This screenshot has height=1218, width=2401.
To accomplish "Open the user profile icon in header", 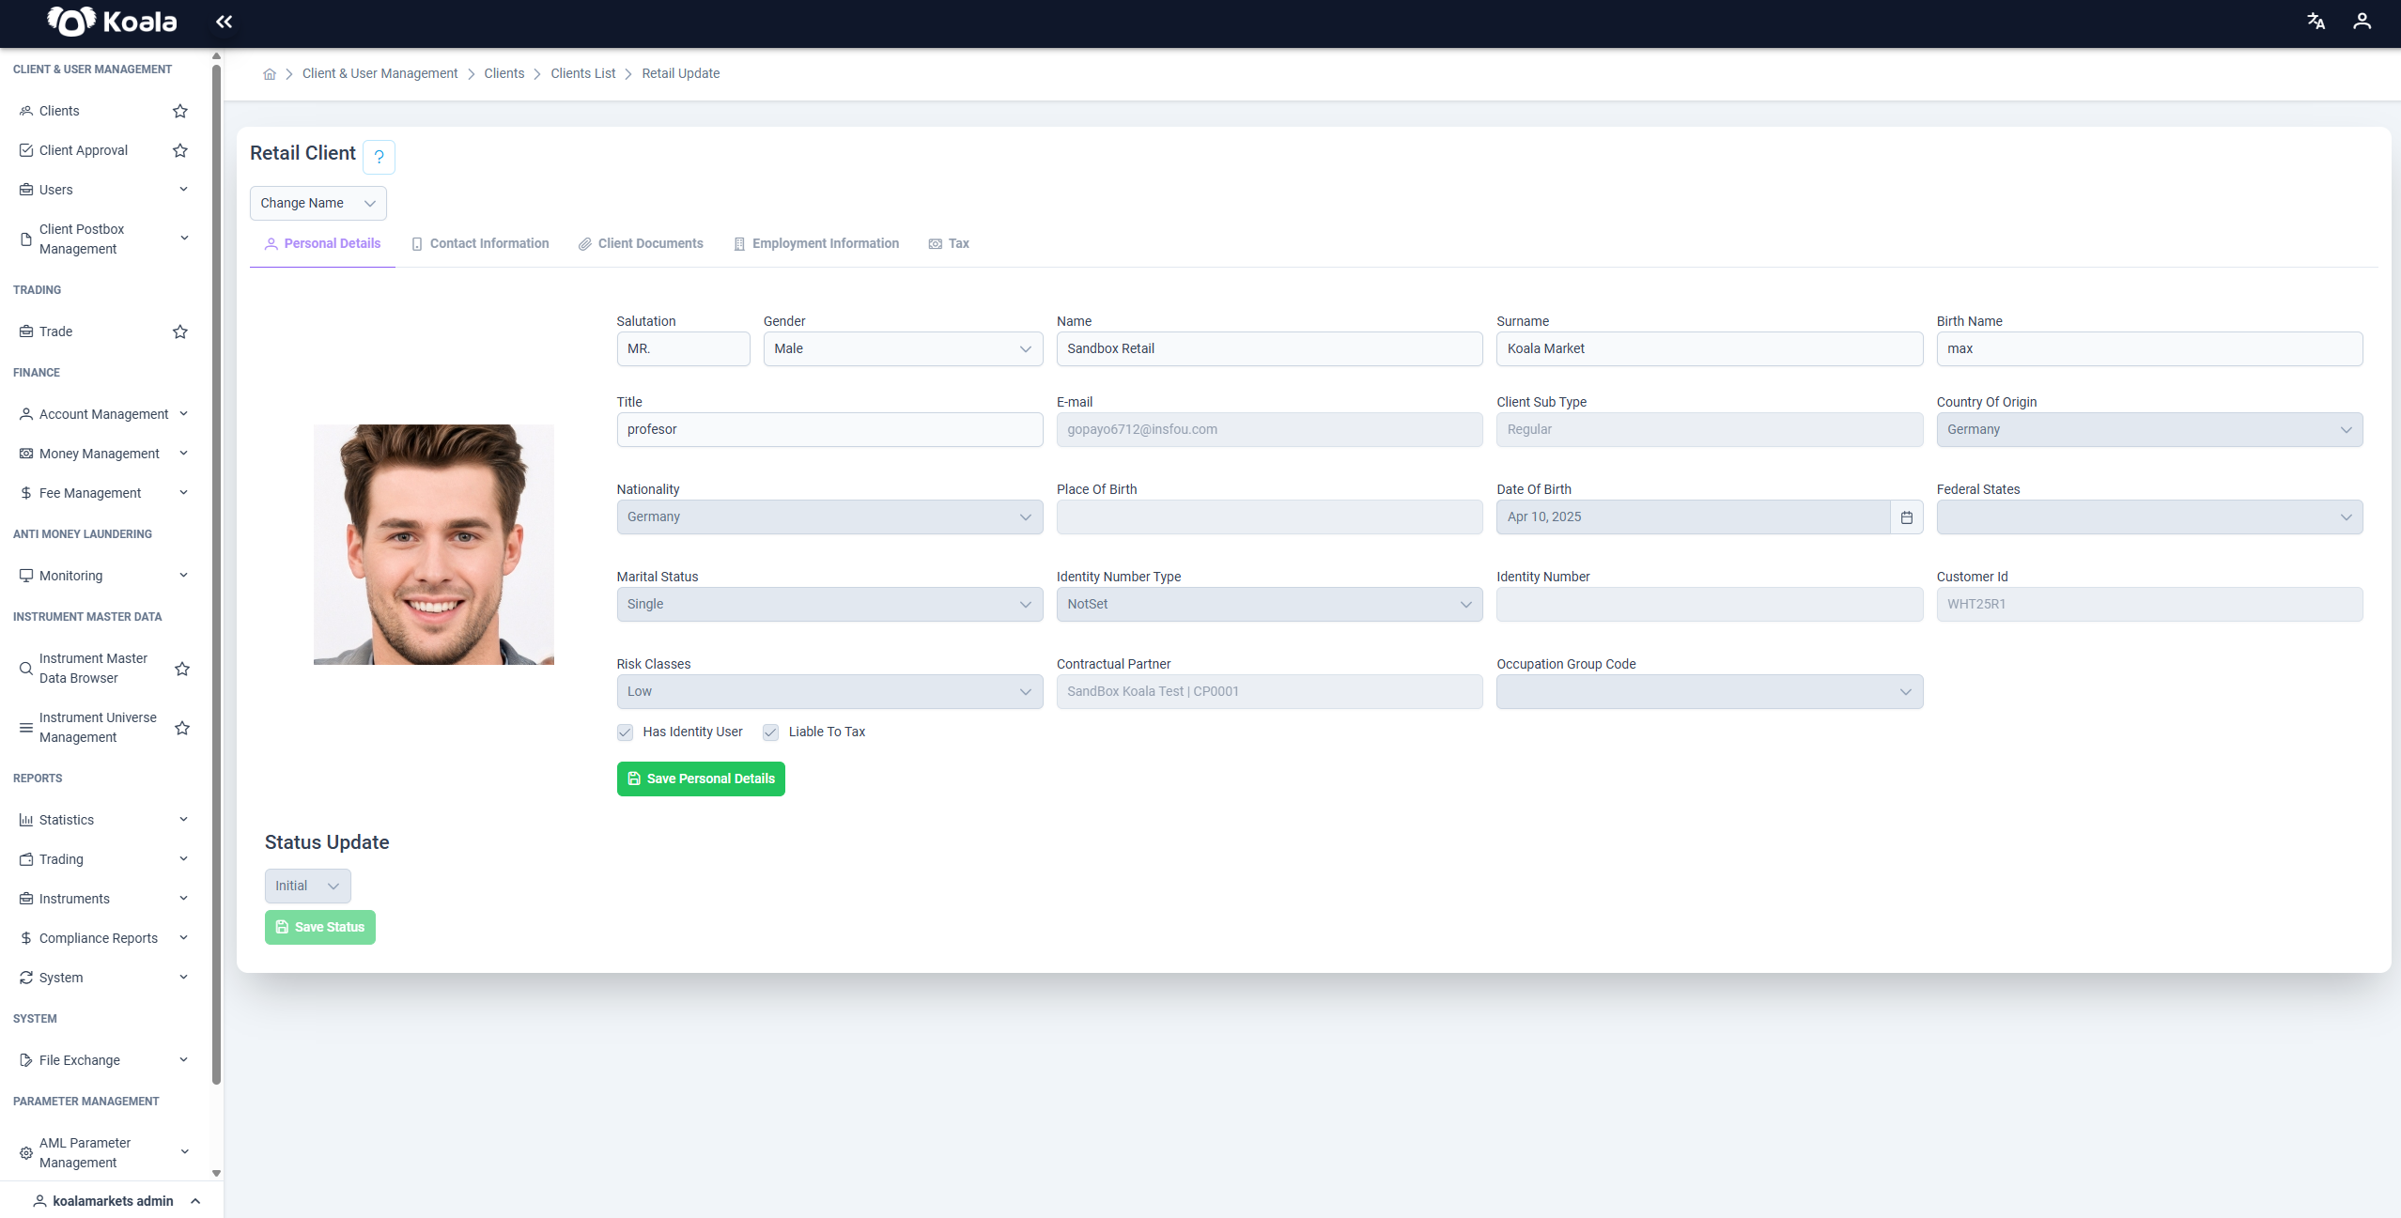I will pos(2362,22).
